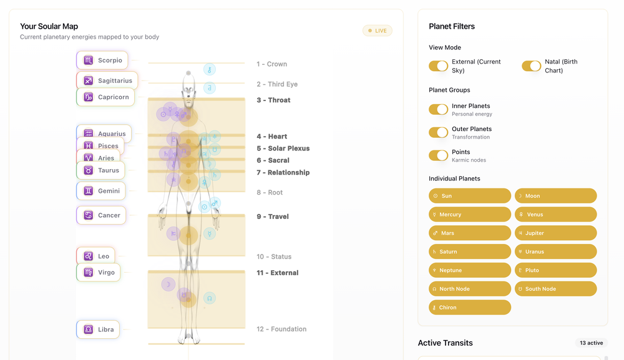Select the Pluto planet icon
Screen dimensions: 624x360
520,270
